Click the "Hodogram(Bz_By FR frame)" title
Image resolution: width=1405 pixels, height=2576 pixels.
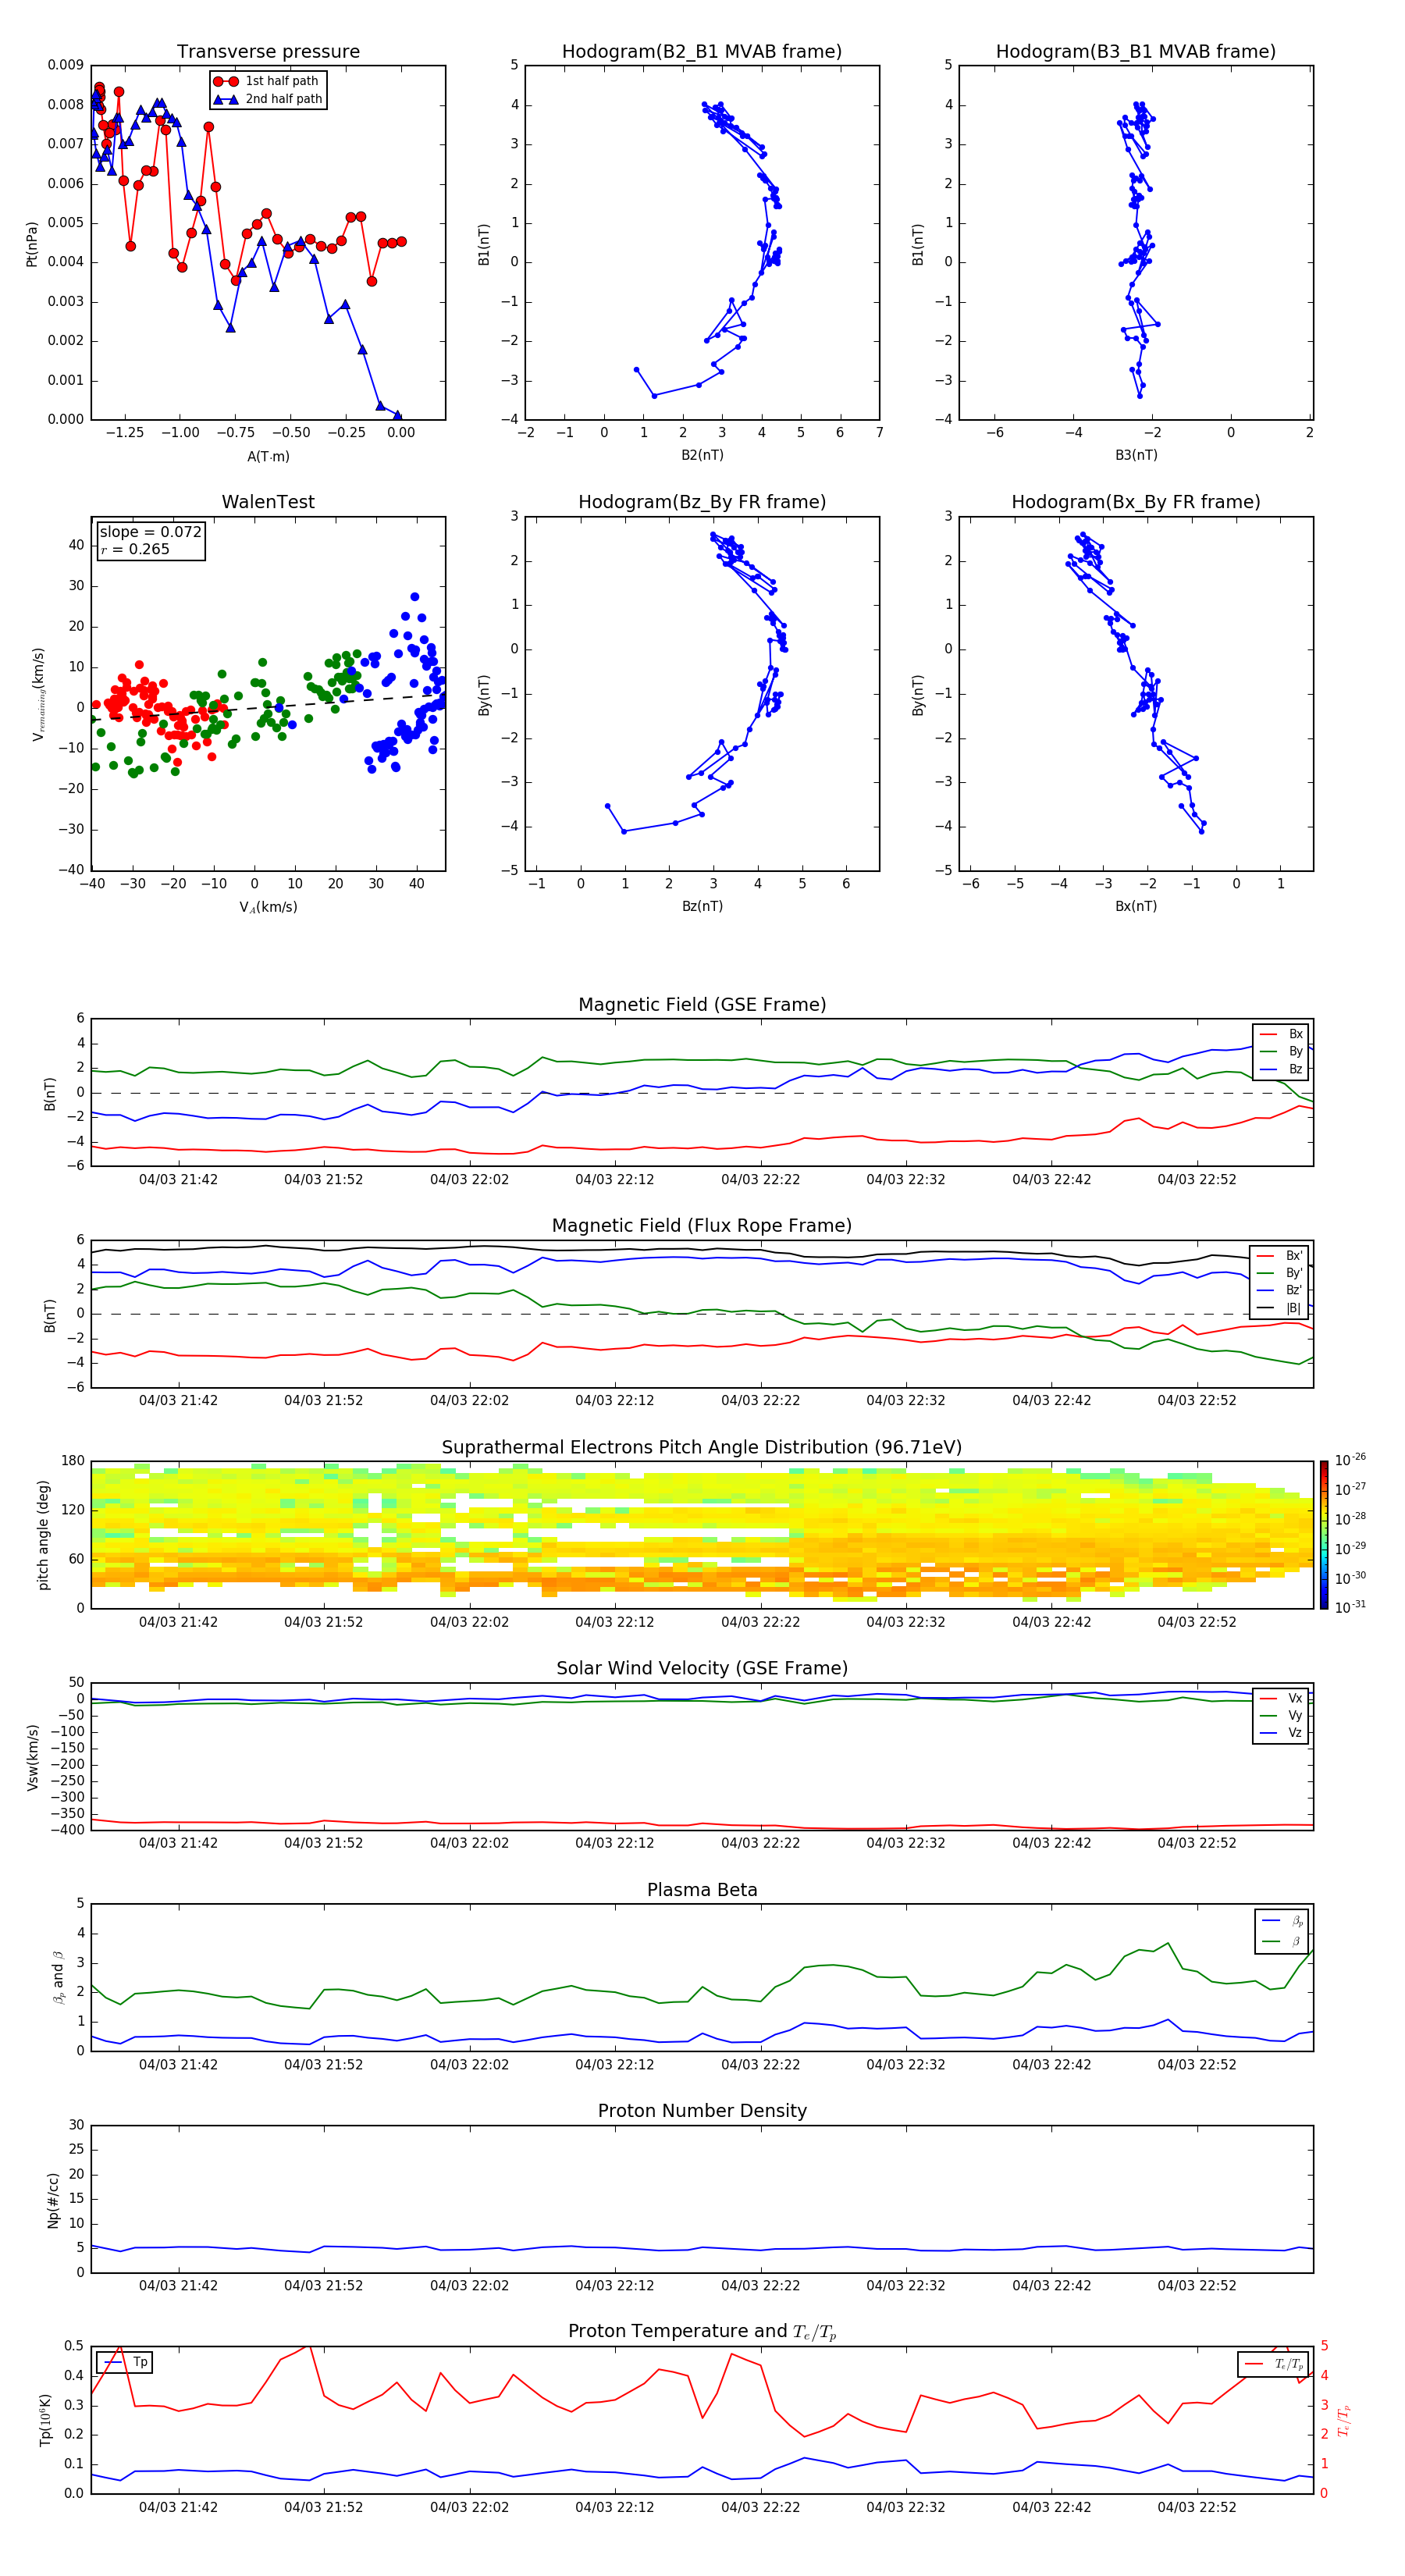[x=702, y=502]
